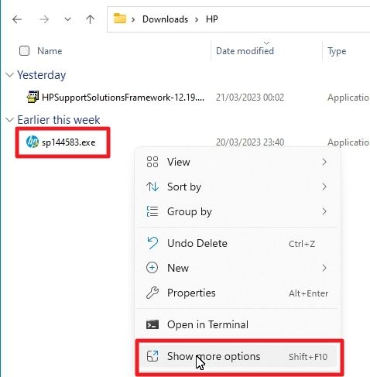The image size is (370, 377).
Task: Collapse the Earlier this week group
Action: [x=9, y=120]
